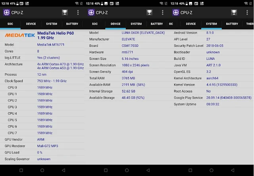
Task: Tap the 404 dpi screen density value
Action: (x=127, y=72)
